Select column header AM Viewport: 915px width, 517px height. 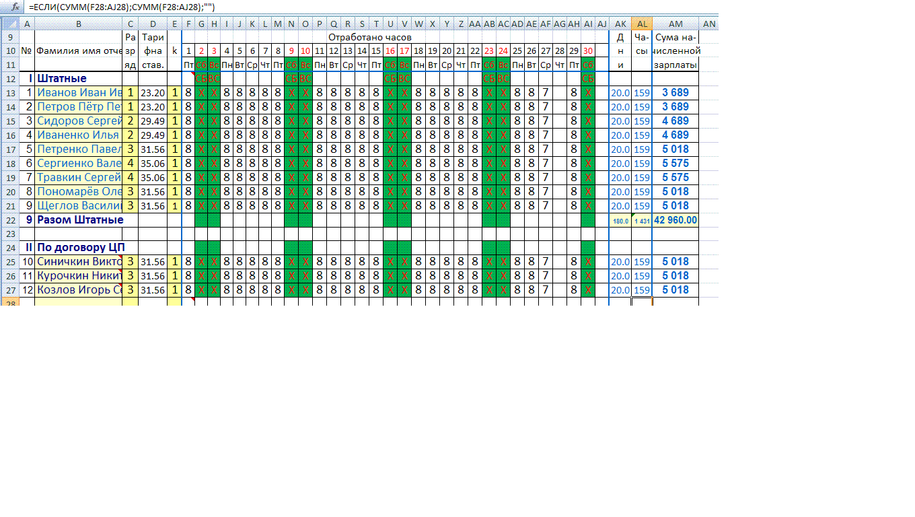675,24
